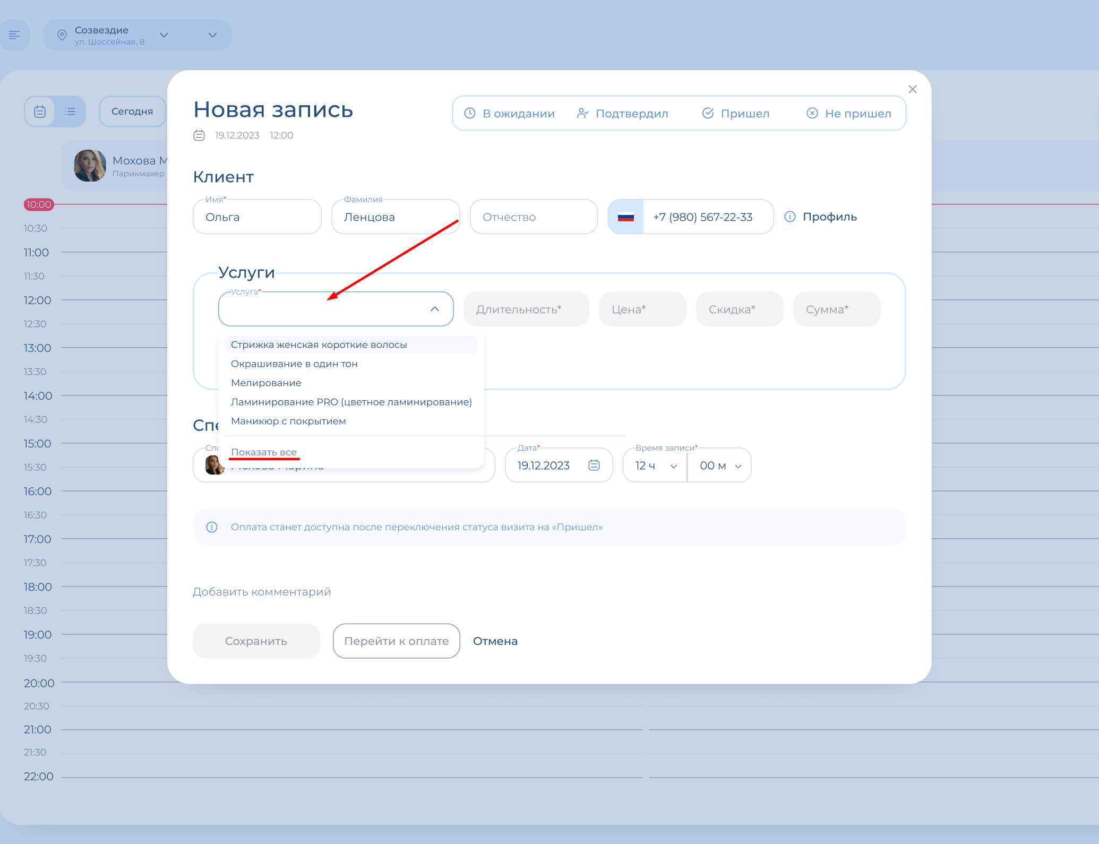The width and height of the screenshot is (1099, 844).
Task: Click the Сохранить button
Action: click(x=256, y=641)
